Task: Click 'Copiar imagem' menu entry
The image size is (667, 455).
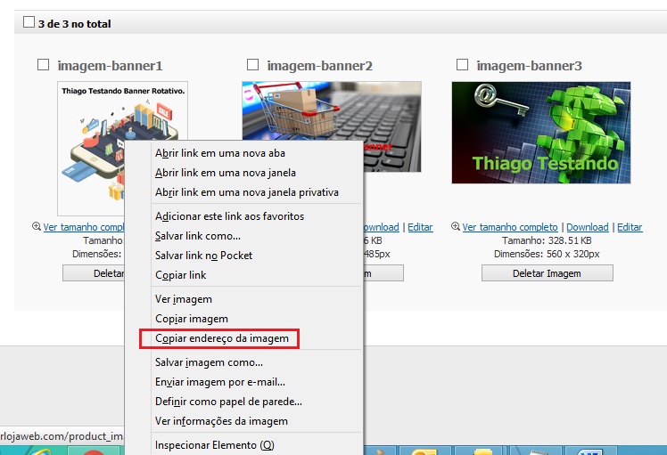Action: 192,319
